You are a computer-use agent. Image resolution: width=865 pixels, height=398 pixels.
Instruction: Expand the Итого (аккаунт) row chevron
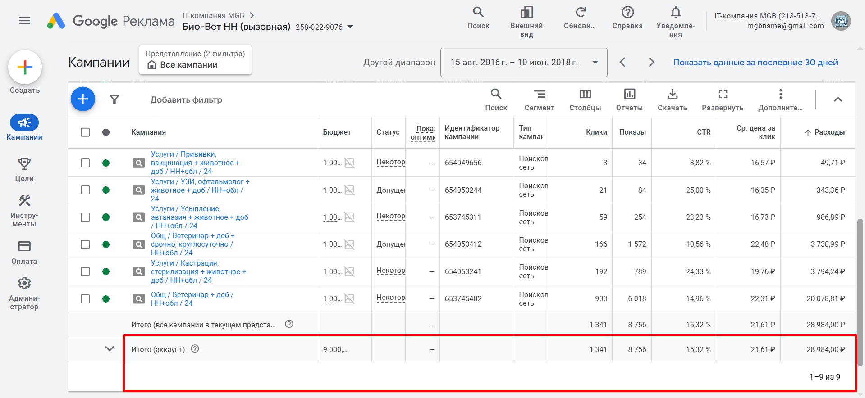[x=110, y=348]
